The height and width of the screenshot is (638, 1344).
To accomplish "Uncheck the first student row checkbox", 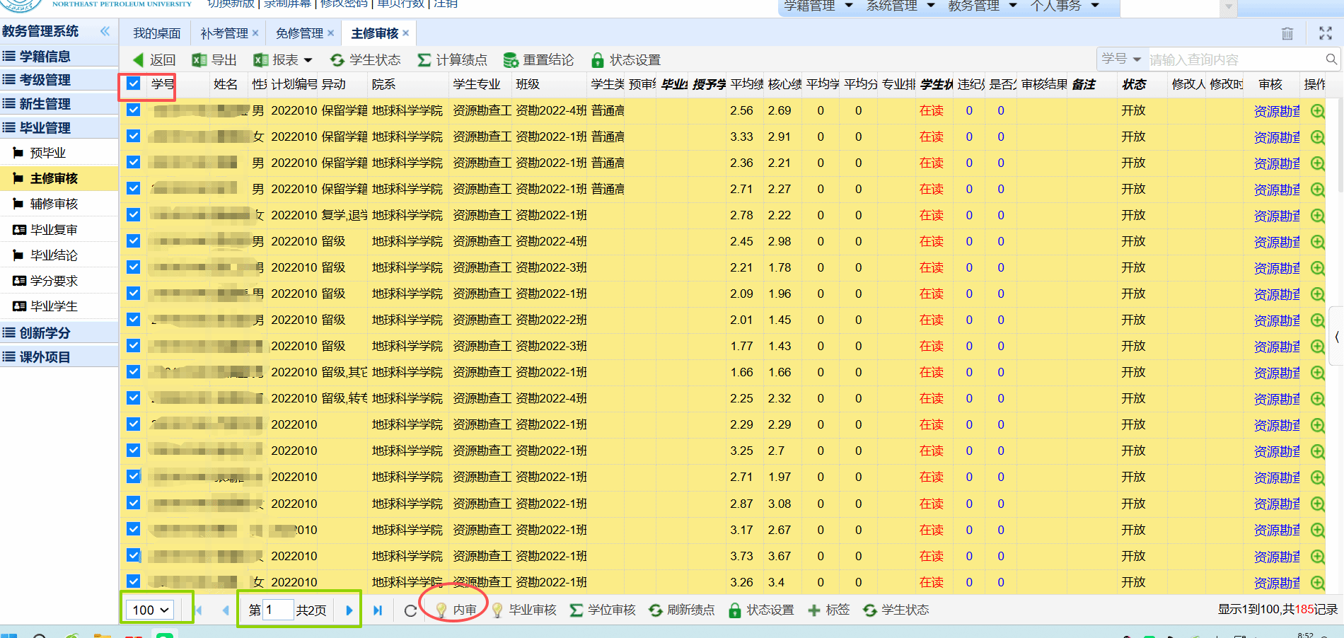I will coord(134,110).
